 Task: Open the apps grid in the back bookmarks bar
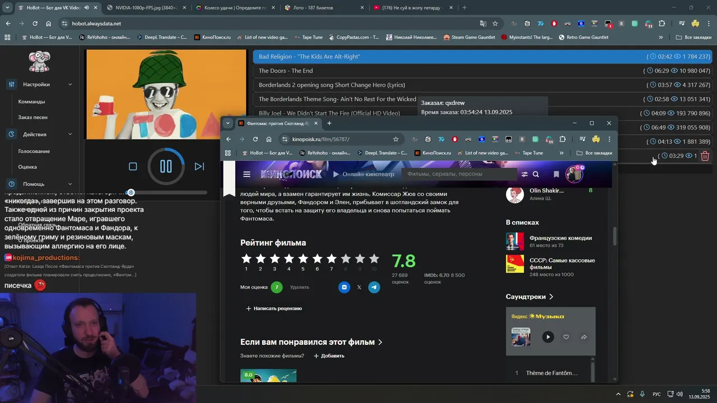coord(7,38)
